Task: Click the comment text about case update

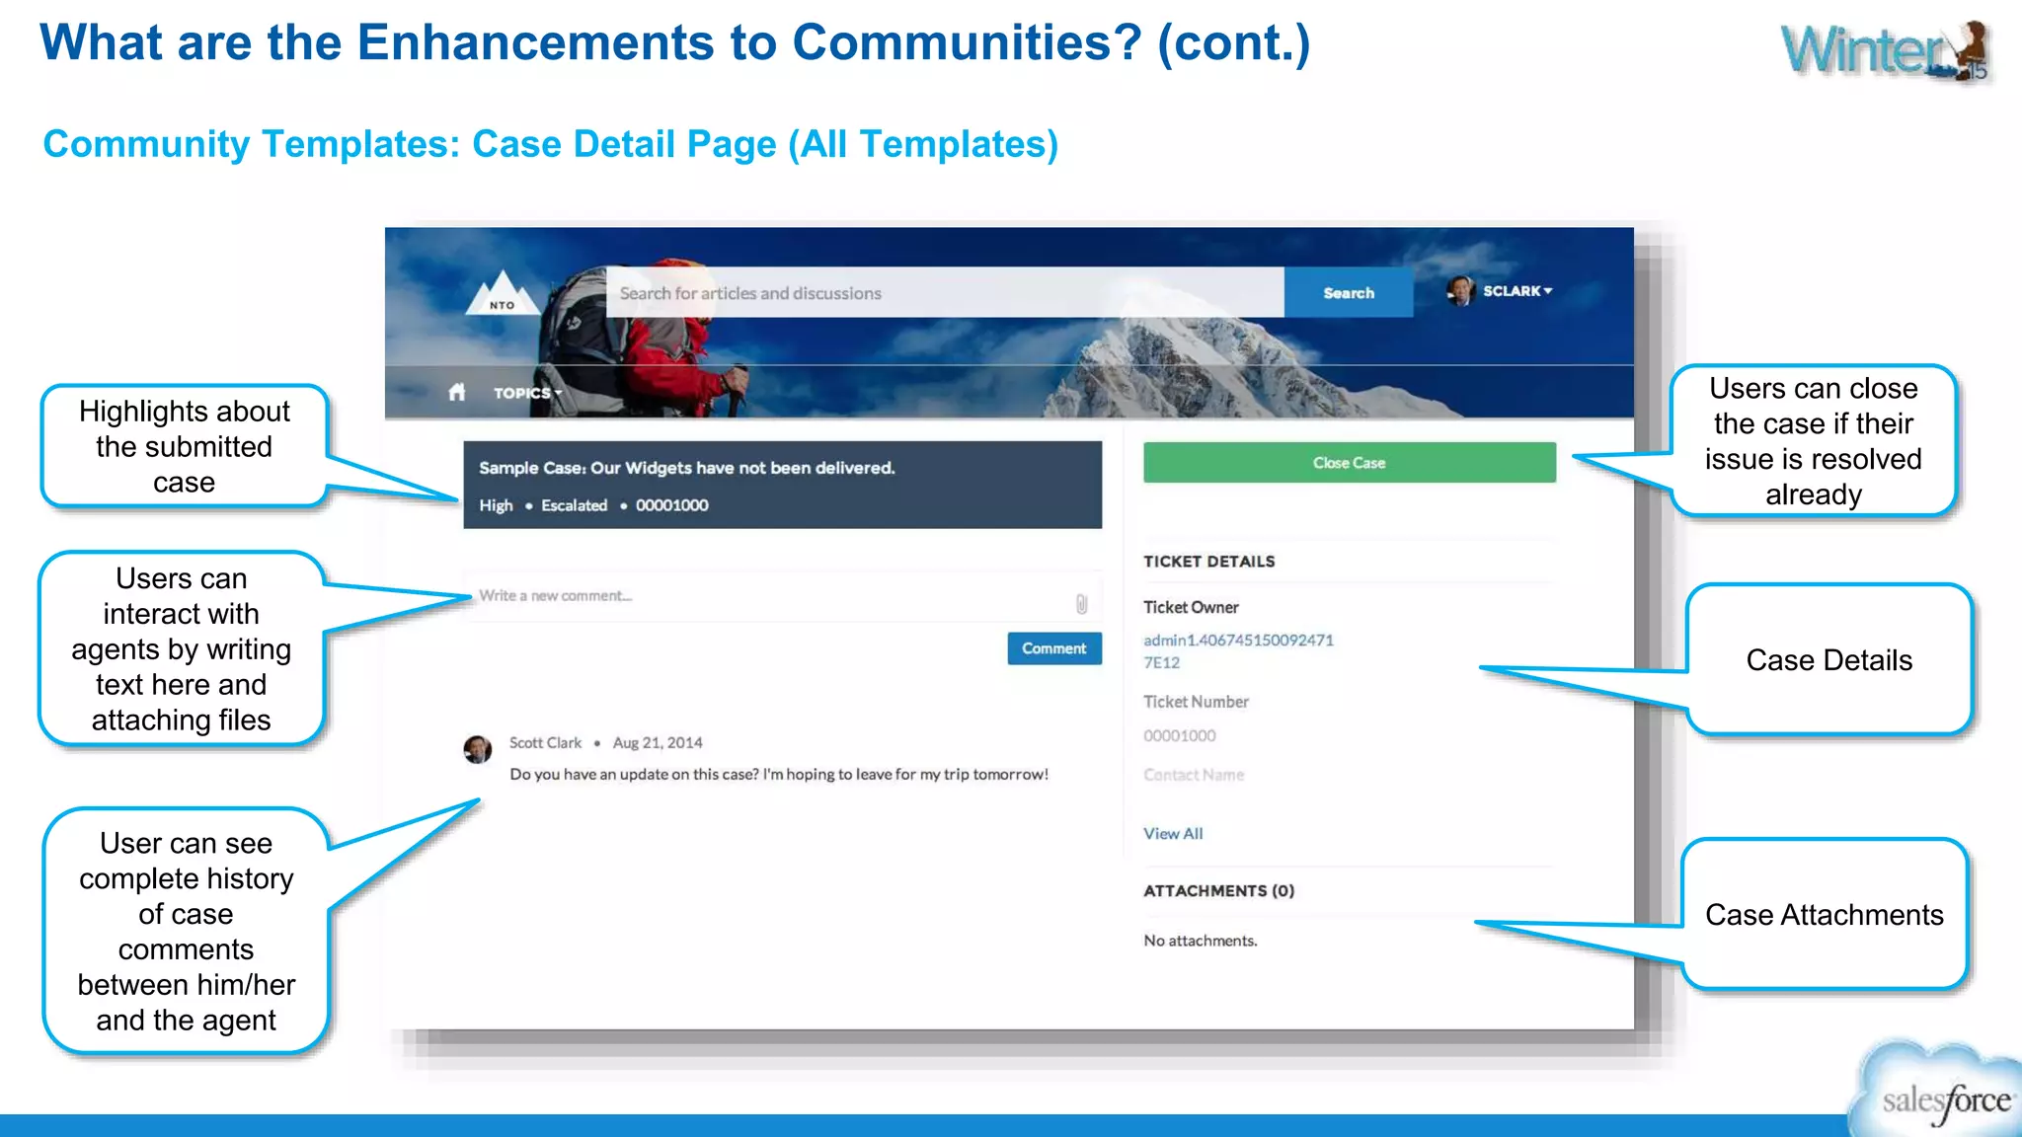Action: pyautogui.click(x=779, y=775)
